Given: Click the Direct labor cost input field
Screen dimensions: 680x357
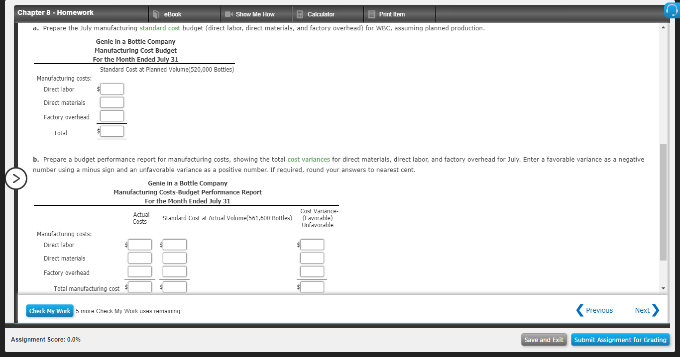Looking at the screenshot, I should click(112, 89).
